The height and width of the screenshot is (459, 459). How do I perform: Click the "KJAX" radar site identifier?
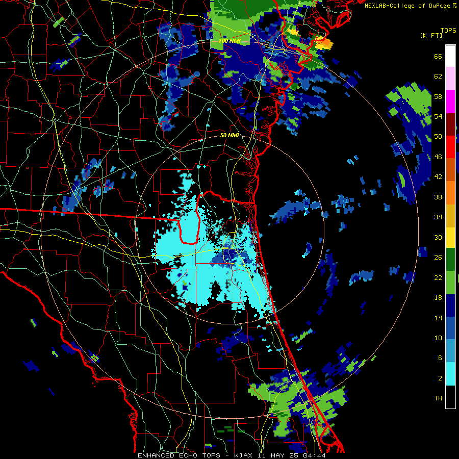pyautogui.click(x=244, y=455)
